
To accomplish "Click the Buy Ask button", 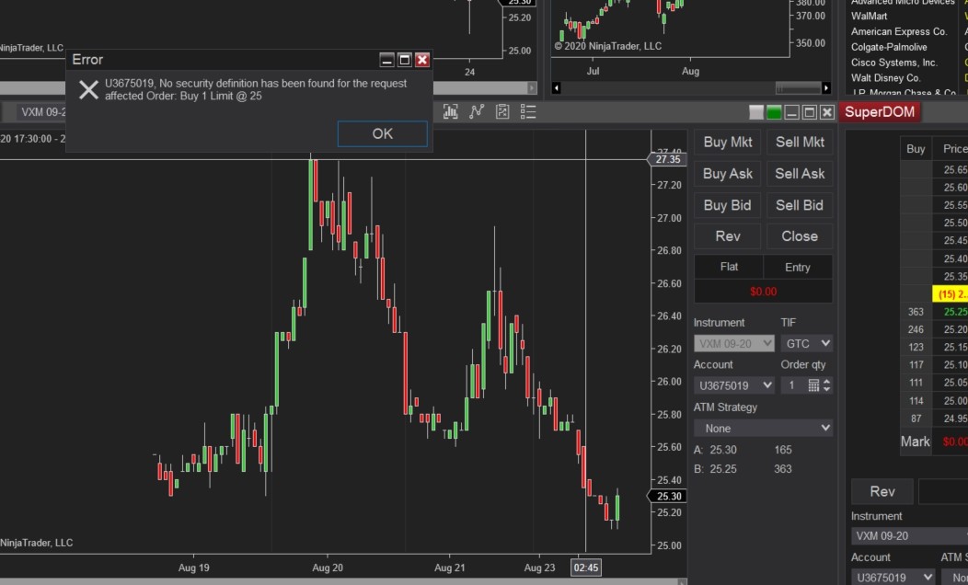I will click(728, 174).
